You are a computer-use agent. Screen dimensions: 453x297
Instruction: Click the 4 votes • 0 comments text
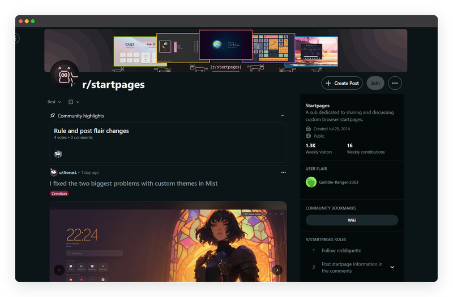pos(74,138)
